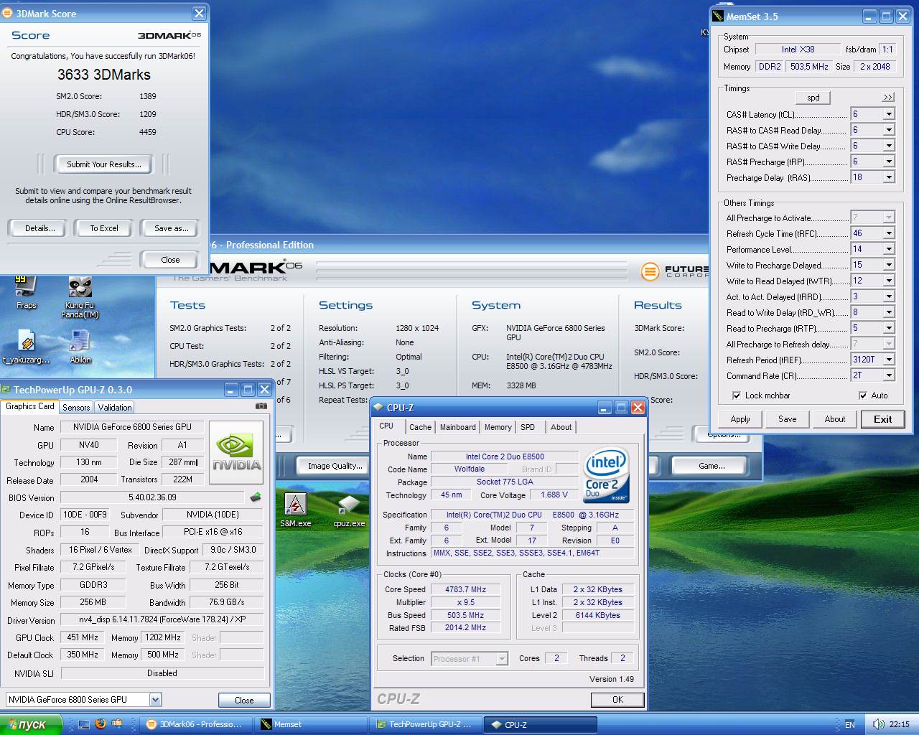Open RAS# to CAS# Read Delay dropdown
The image size is (919, 735).
coord(889,130)
